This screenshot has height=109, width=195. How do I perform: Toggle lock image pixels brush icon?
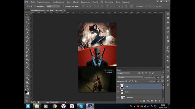pyautogui.click(x=129, y=81)
